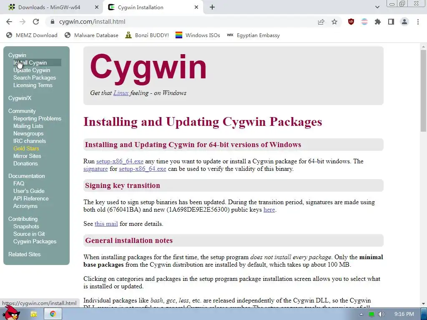Click the Chrome taskbar icon
427x320 pixels.
pyautogui.click(x=53, y=314)
